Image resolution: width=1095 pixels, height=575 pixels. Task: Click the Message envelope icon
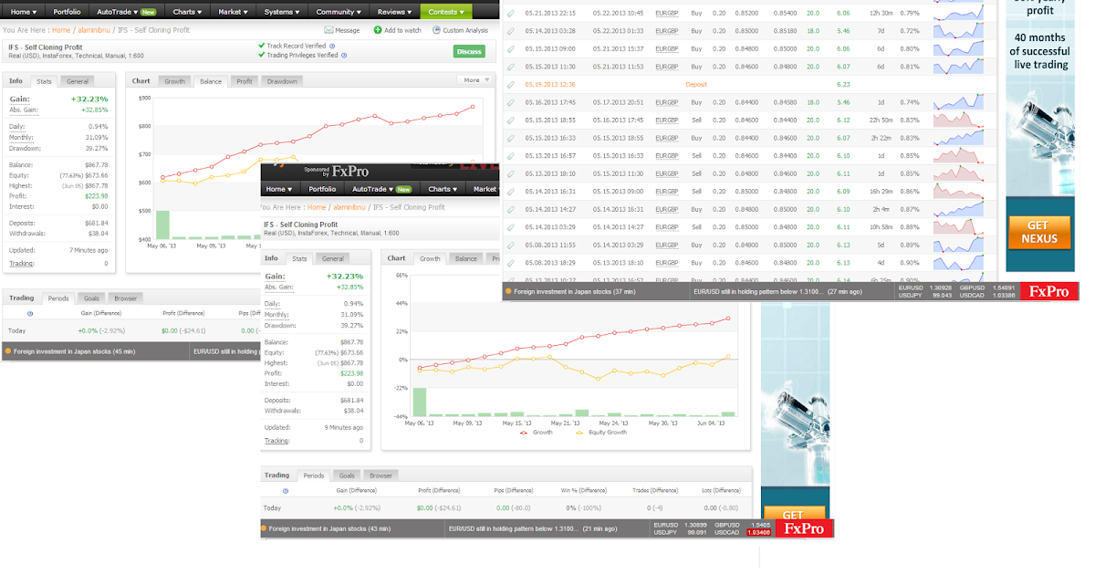[330, 30]
